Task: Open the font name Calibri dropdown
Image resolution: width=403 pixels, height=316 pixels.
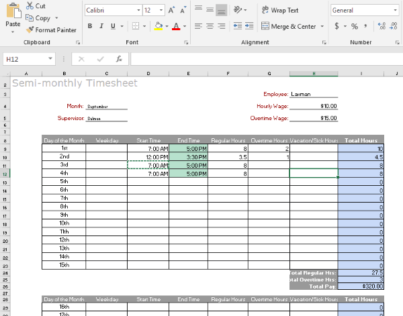Action: pyautogui.click(x=138, y=10)
